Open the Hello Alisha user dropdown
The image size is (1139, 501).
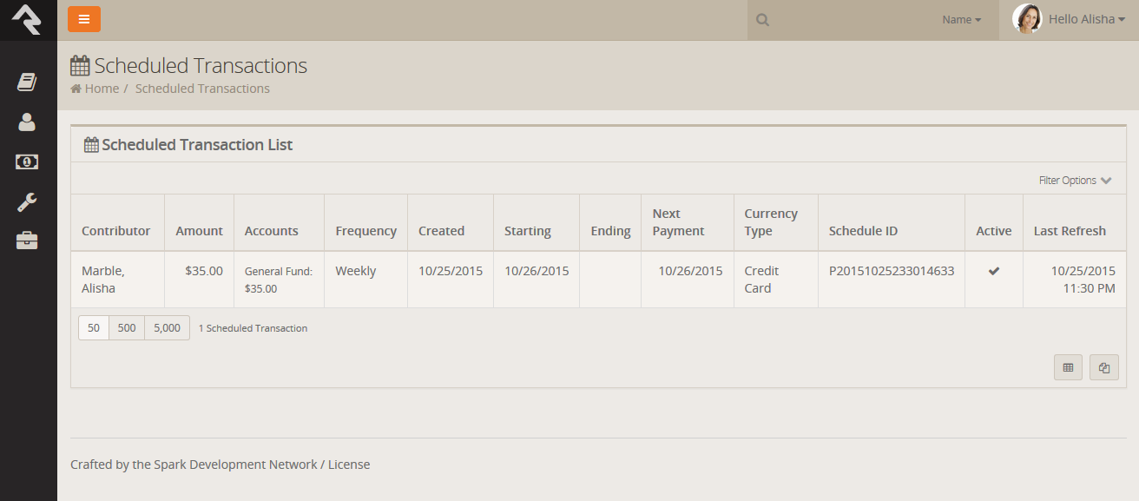click(1086, 19)
